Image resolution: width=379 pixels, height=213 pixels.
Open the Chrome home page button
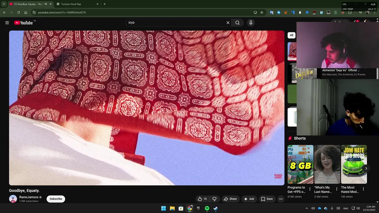pos(26,12)
